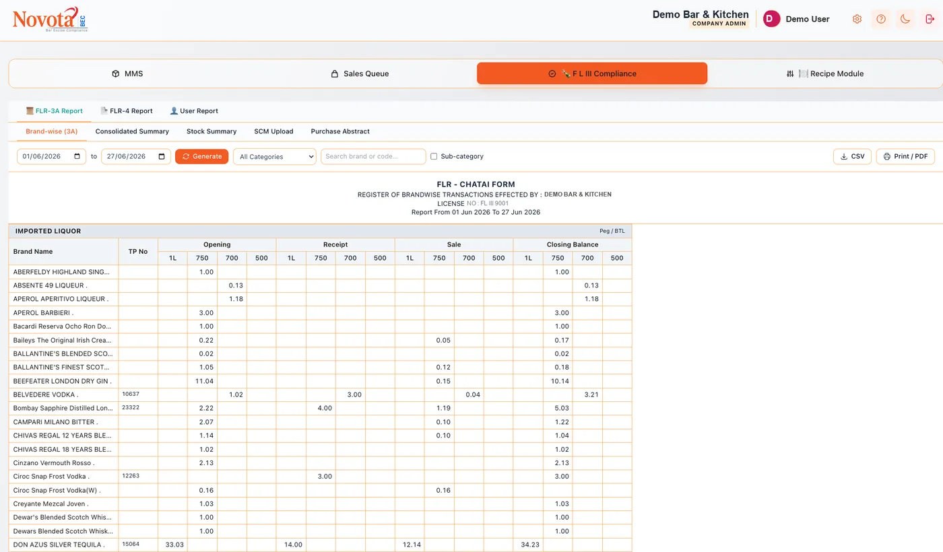The height and width of the screenshot is (552, 943).
Task: Select the CAMPARI MILANO BITTER row name
Action: [55, 422]
